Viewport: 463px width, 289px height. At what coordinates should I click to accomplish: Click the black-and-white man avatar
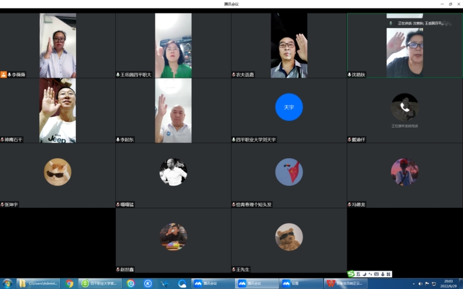173,172
